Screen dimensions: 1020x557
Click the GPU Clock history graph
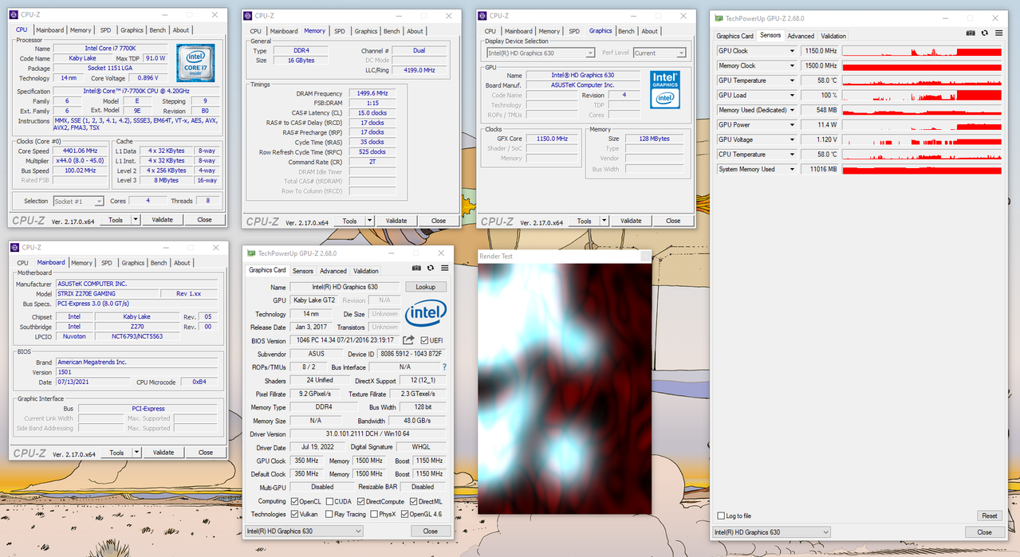coord(921,51)
